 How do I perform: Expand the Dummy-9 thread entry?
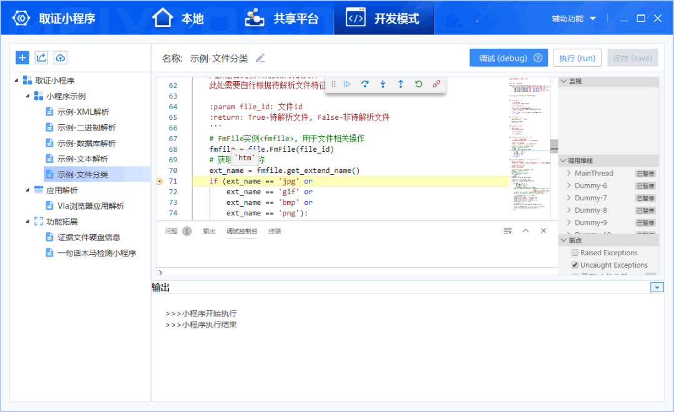[x=569, y=222]
